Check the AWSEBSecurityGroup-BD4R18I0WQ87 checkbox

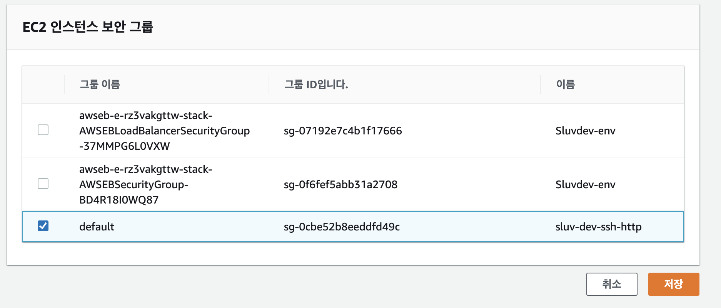click(43, 184)
